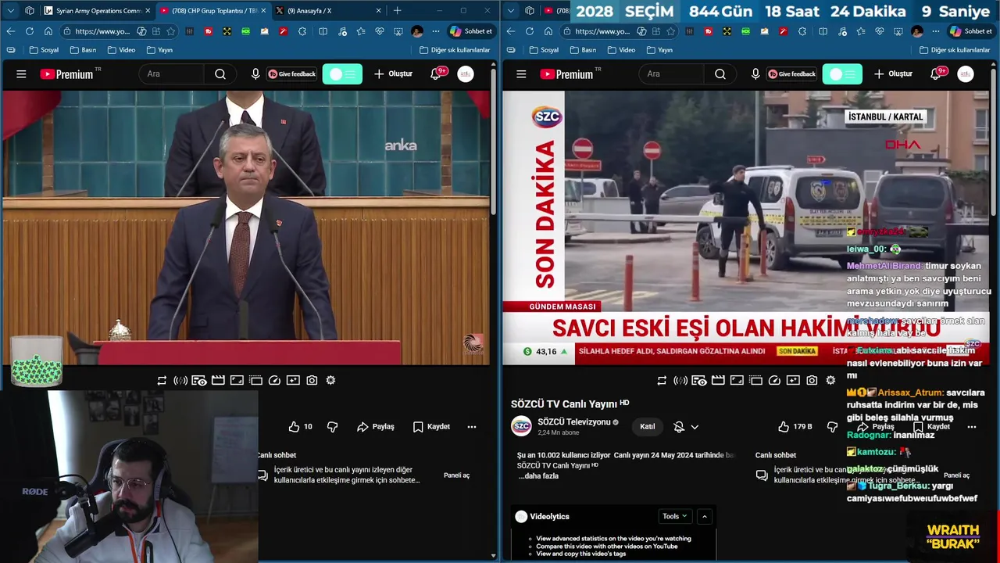
Task: Expand chevron next to SÖZCÜ subscription bell
Action: tap(695, 427)
